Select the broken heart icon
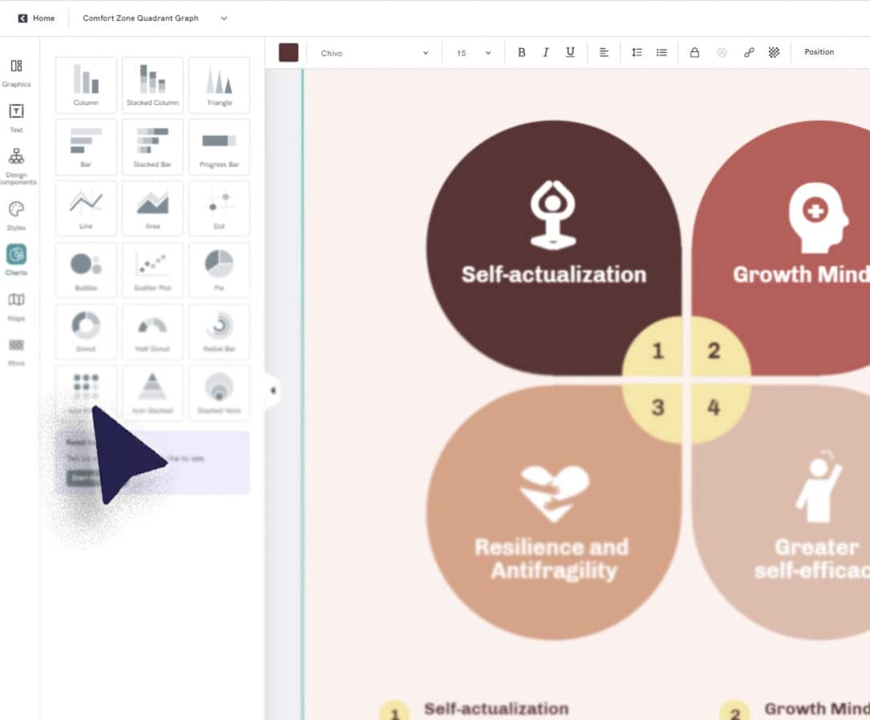870x720 pixels. pos(554,493)
